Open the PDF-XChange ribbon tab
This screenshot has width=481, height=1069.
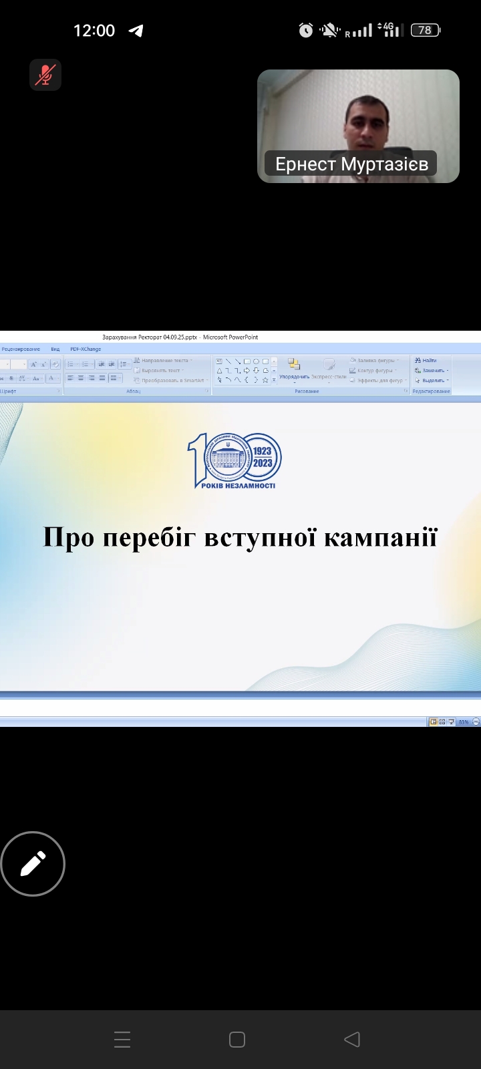pos(86,349)
